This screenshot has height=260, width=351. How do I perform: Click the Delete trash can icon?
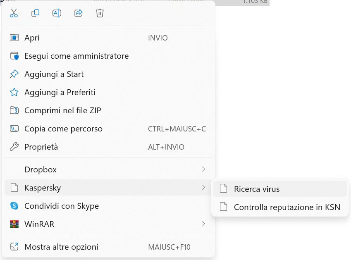[x=100, y=13]
